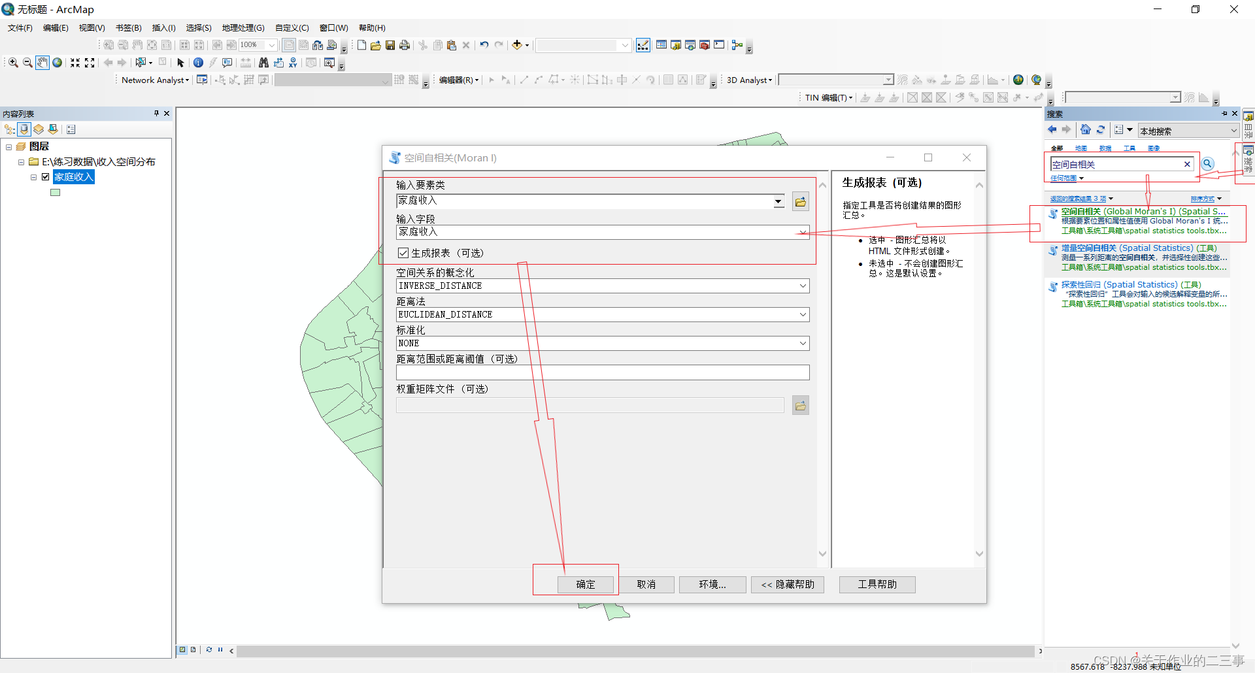Image resolution: width=1255 pixels, height=673 pixels.
Task: Browse for input feature class folder icon
Action: [x=801, y=202]
